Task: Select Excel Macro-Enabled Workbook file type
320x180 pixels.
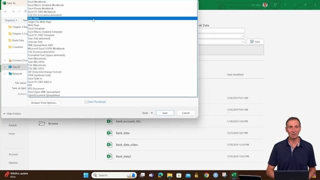Action: 45,5
